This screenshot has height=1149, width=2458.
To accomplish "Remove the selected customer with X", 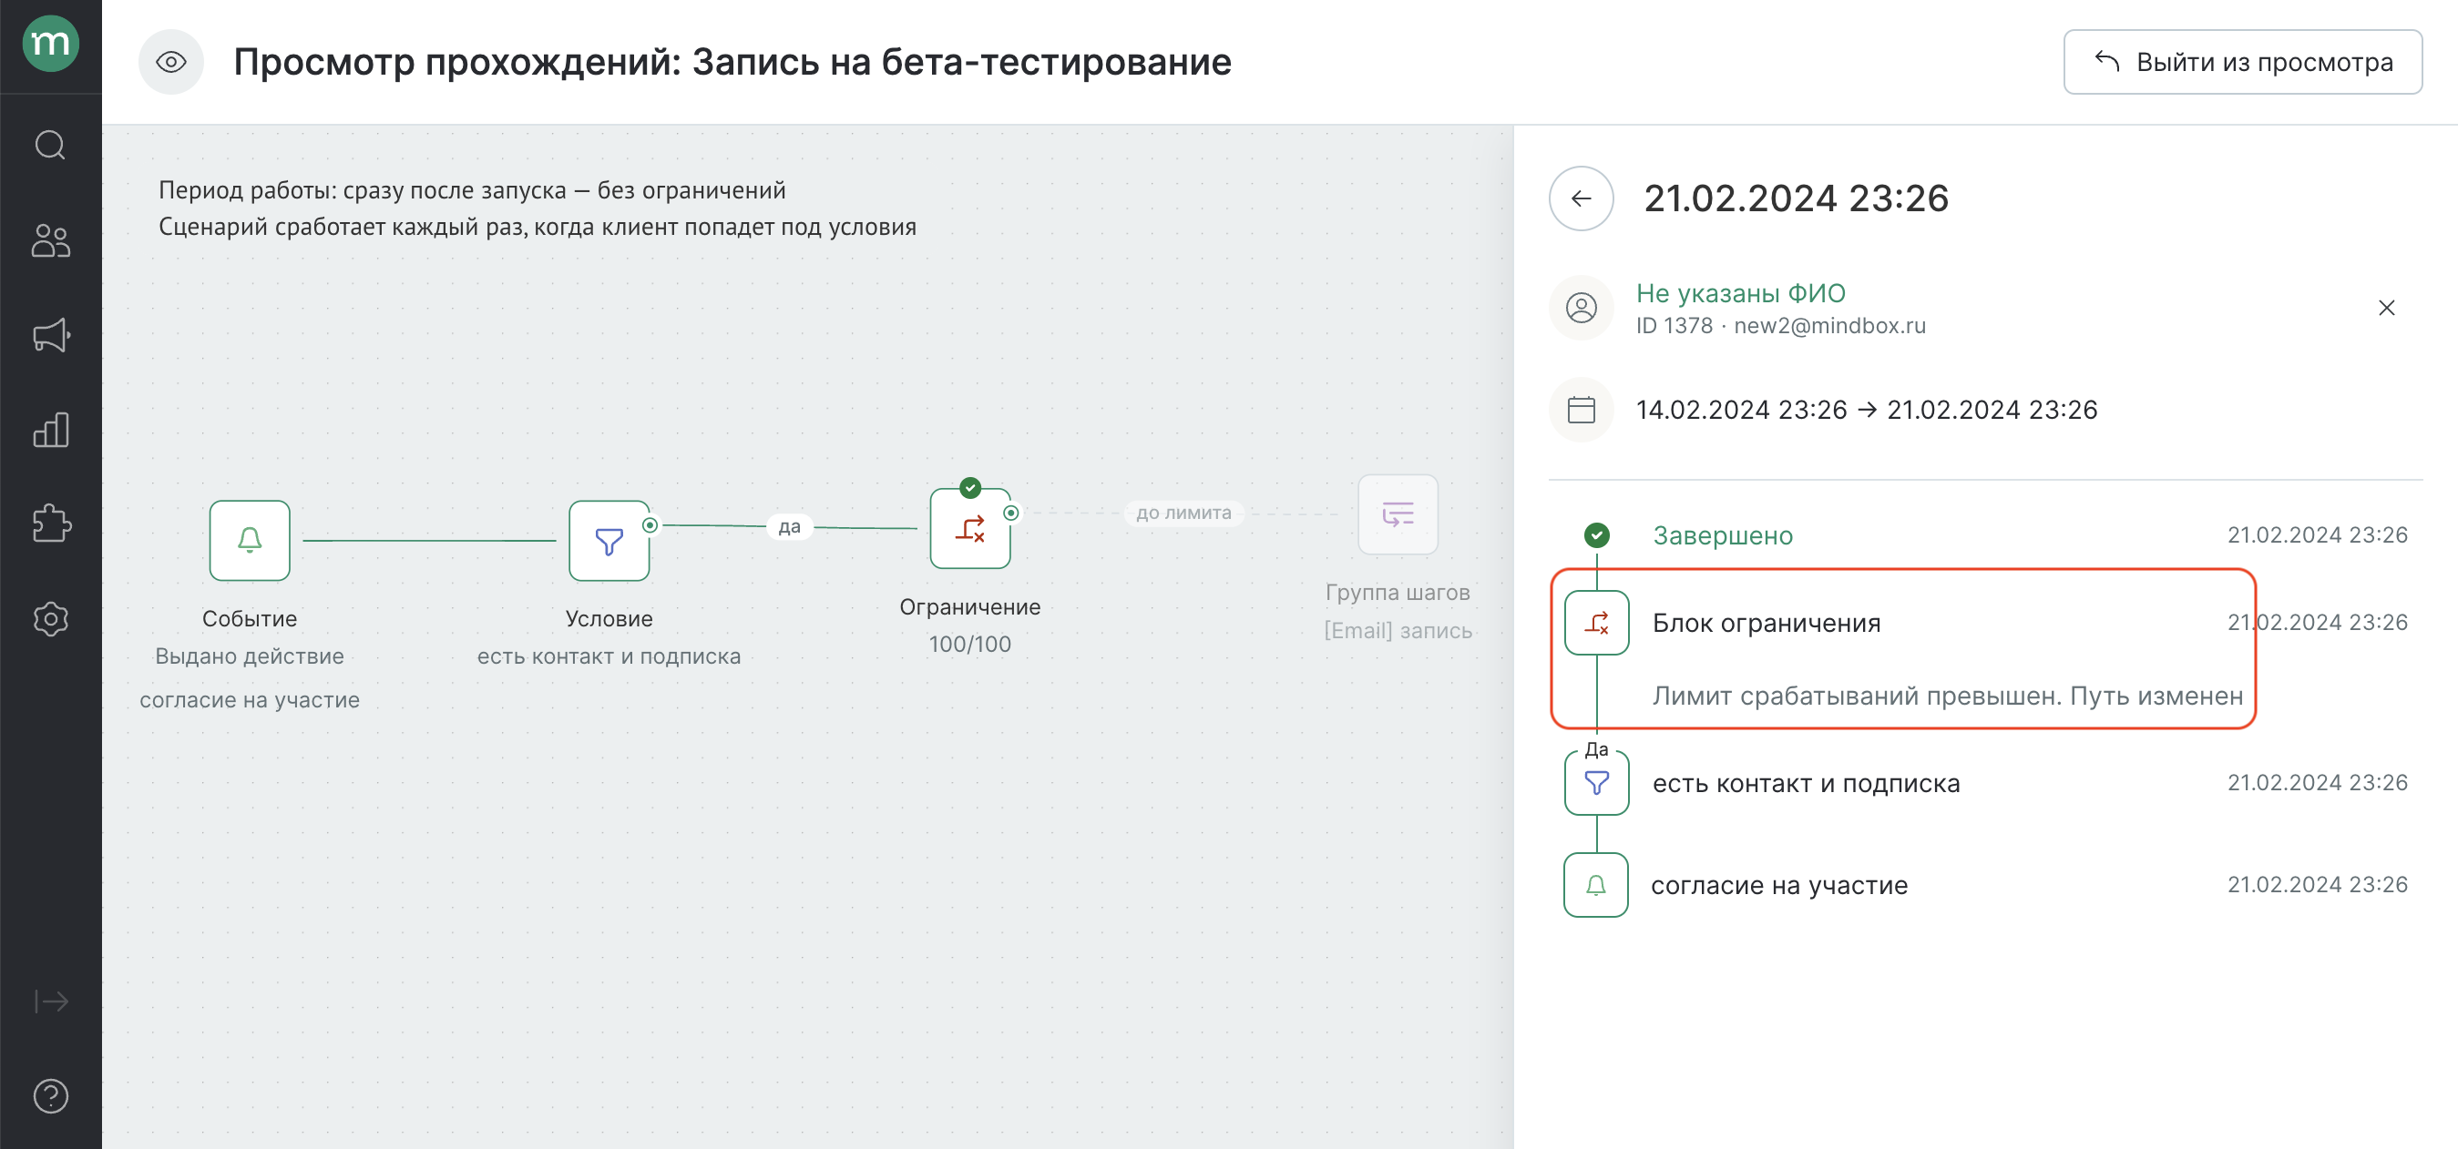I will (x=2385, y=308).
